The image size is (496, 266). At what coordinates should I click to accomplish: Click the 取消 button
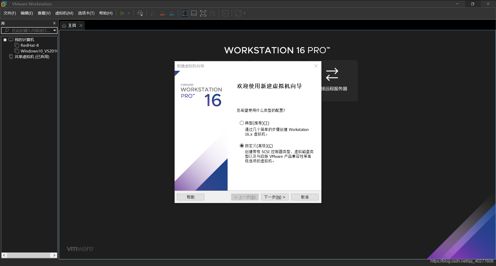pos(305,197)
